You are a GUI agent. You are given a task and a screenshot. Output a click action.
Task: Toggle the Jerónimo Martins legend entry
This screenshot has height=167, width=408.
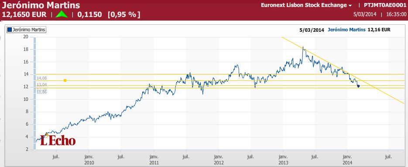(x=27, y=30)
